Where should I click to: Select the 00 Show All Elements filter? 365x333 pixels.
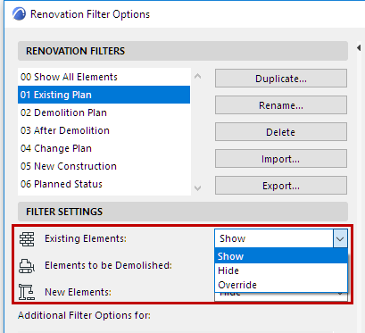(x=104, y=77)
